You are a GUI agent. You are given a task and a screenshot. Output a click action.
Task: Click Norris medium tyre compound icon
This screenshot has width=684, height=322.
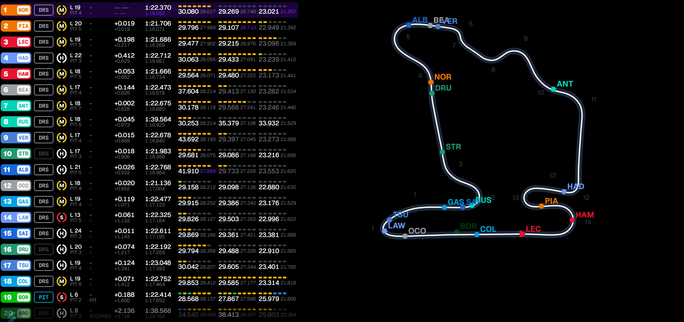pyautogui.click(x=62, y=10)
